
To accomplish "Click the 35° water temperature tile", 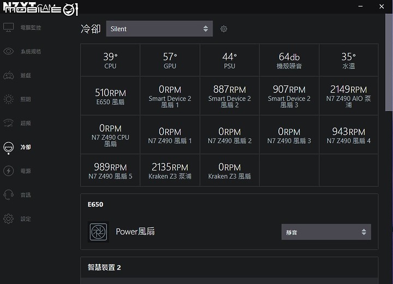I will [349, 60].
